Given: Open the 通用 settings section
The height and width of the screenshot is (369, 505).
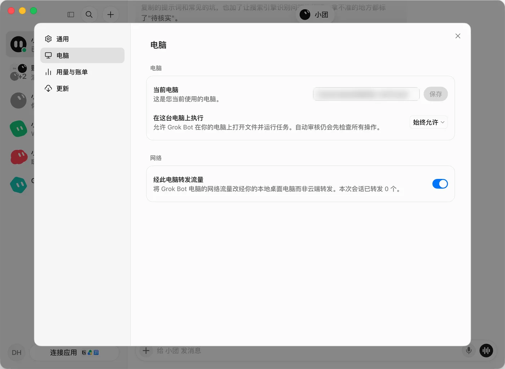Looking at the screenshot, I should click(82, 39).
